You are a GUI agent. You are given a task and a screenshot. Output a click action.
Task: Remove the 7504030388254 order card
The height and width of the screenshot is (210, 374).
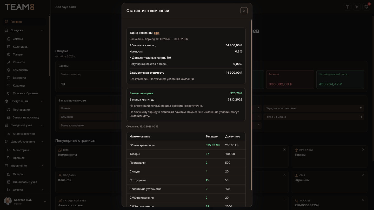click(363, 200)
